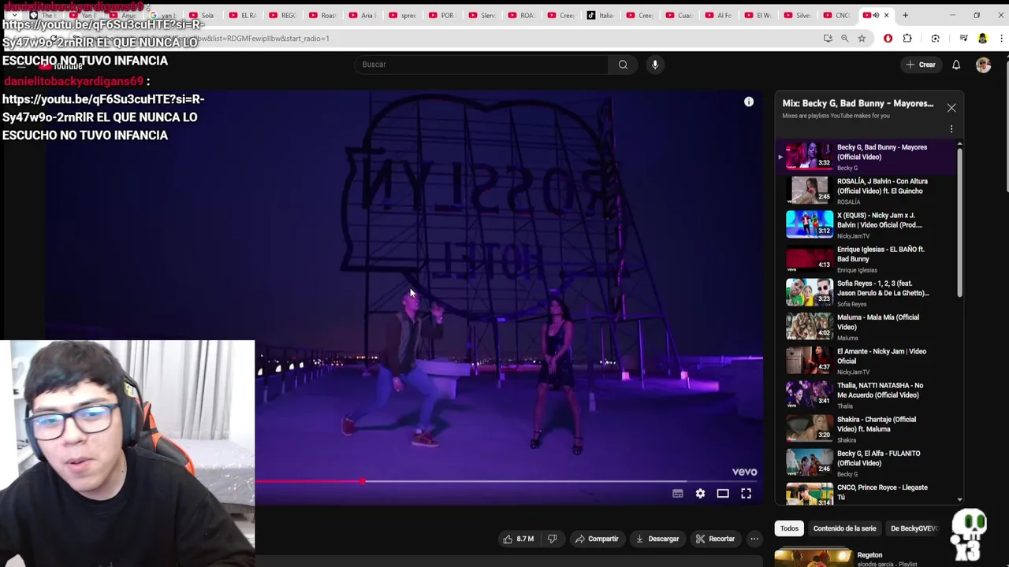Play Thalia, NATTI NATASHA - No Me Acuerdo
Viewport: 1009px width, 567px height.
pyautogui.click(x=867, y=395)
